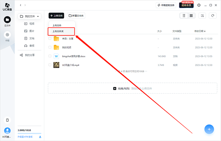Click the plus icon in drop area
The height and width of the screenshot is (141, 221).
pos(115,88)
